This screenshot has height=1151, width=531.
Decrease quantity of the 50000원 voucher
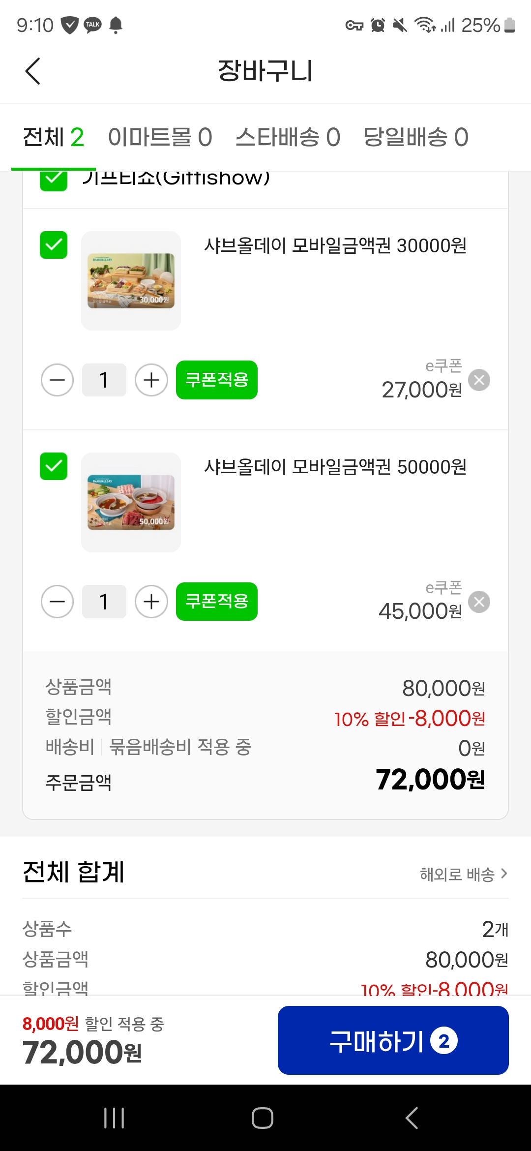pos(58,602)
